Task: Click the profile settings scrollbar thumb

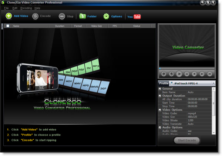Action: (x=213, y=103)
